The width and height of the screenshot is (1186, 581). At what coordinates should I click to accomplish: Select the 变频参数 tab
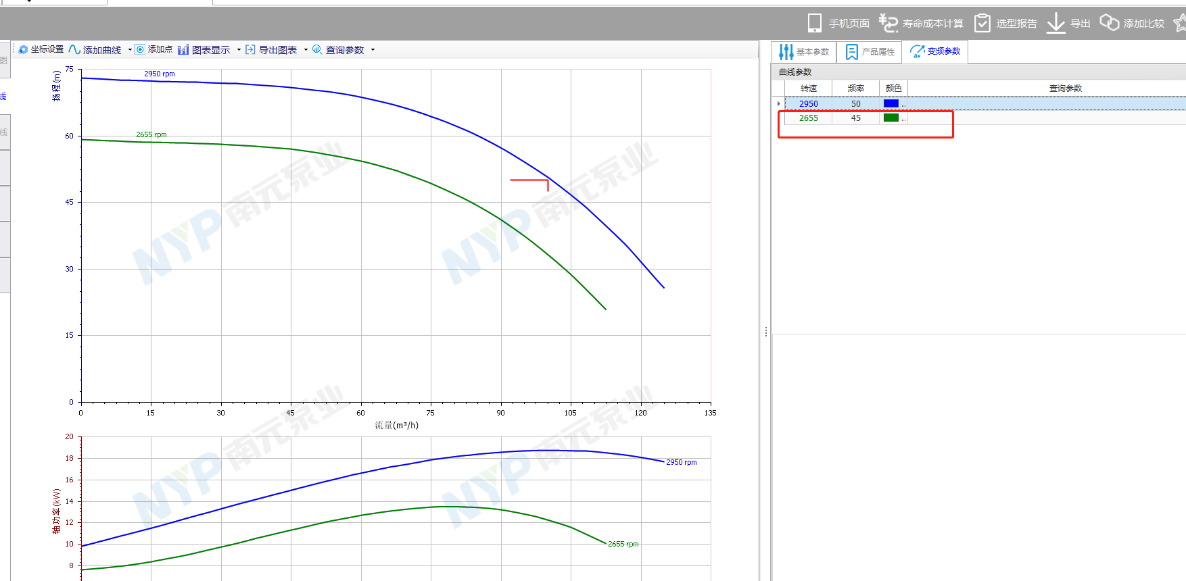935,51
